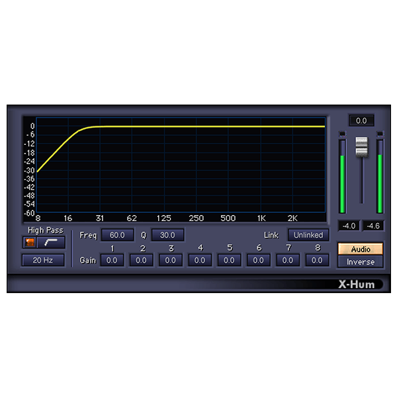Click the Gain field for harmonic 7
Screen dimensions: 397x397
click(x=288, y=261)
